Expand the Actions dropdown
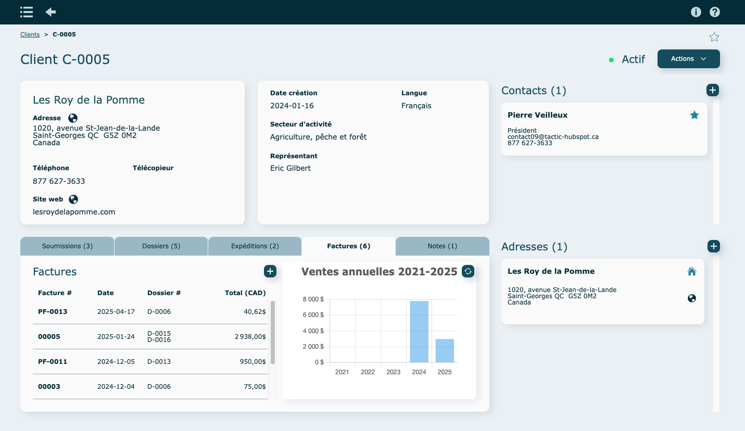Viewport: 745px width, 431px height. 688,59
